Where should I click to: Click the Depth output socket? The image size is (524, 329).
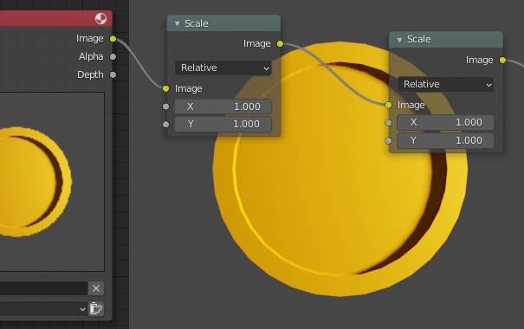(113, 74)
